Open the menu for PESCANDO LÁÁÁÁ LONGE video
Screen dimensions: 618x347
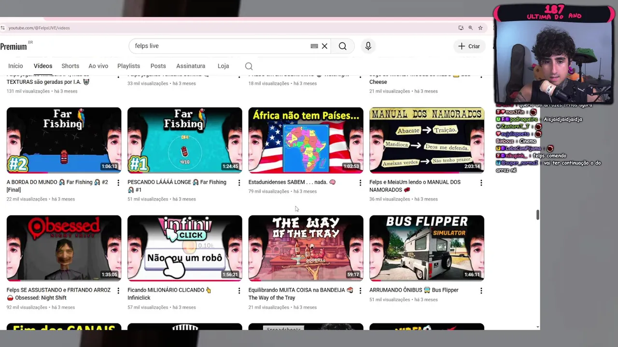tap(239, 183)
